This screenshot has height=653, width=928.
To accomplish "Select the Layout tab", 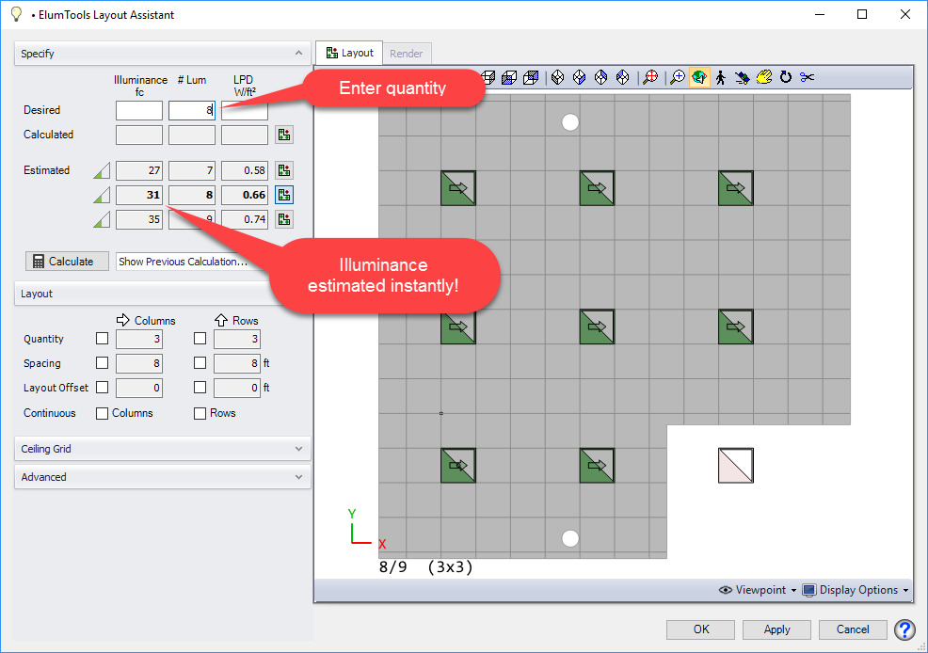I will (349, 54).
